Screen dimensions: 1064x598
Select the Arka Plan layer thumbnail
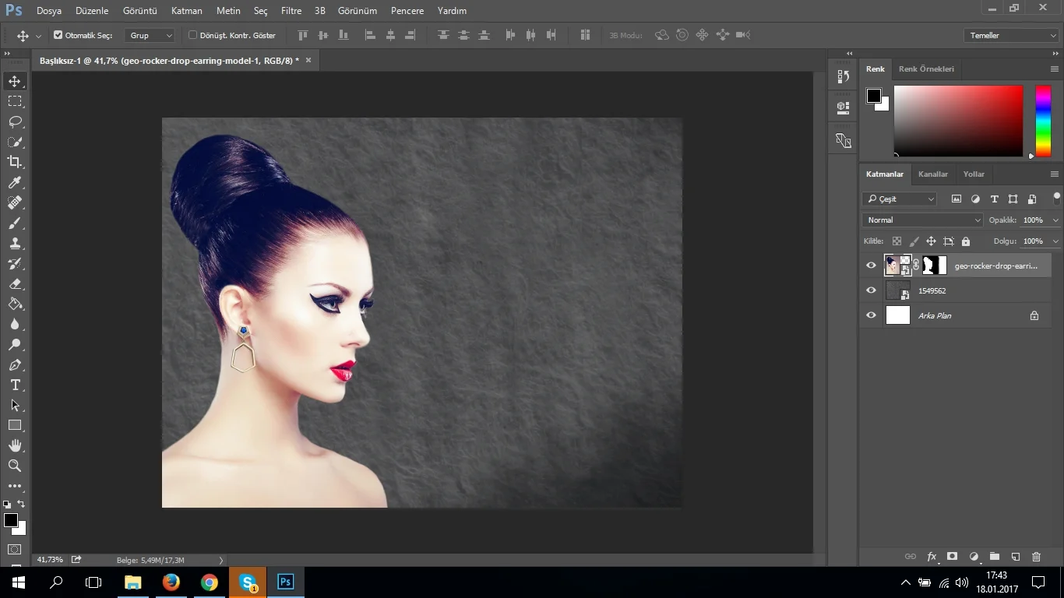898,315
